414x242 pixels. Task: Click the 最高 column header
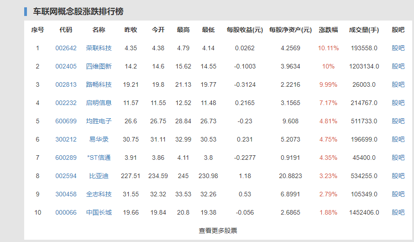coord(183,30)
